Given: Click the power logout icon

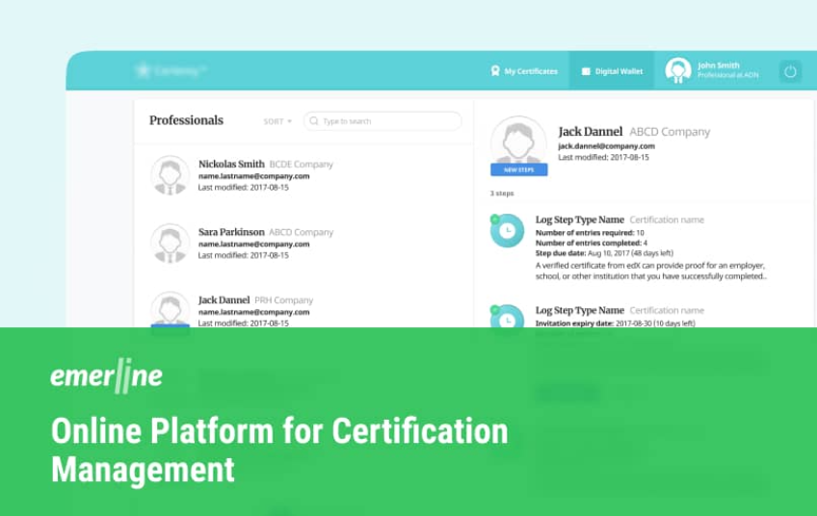Looking at the screenshot, I should (x=790, y=71).
